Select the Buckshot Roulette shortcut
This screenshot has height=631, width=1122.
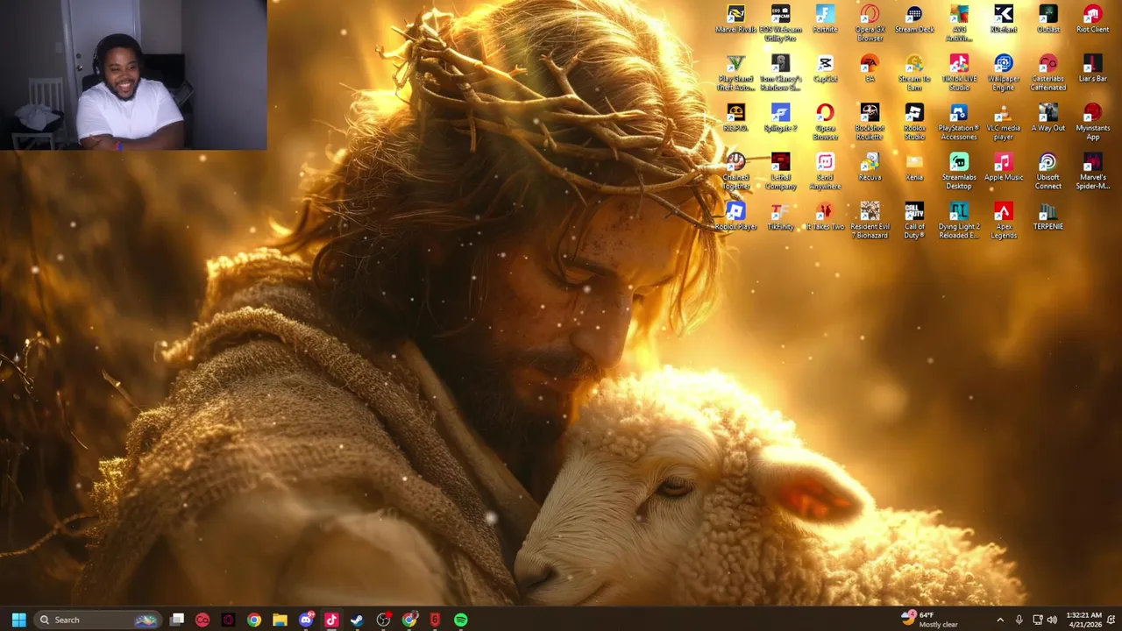pos(870,122)
